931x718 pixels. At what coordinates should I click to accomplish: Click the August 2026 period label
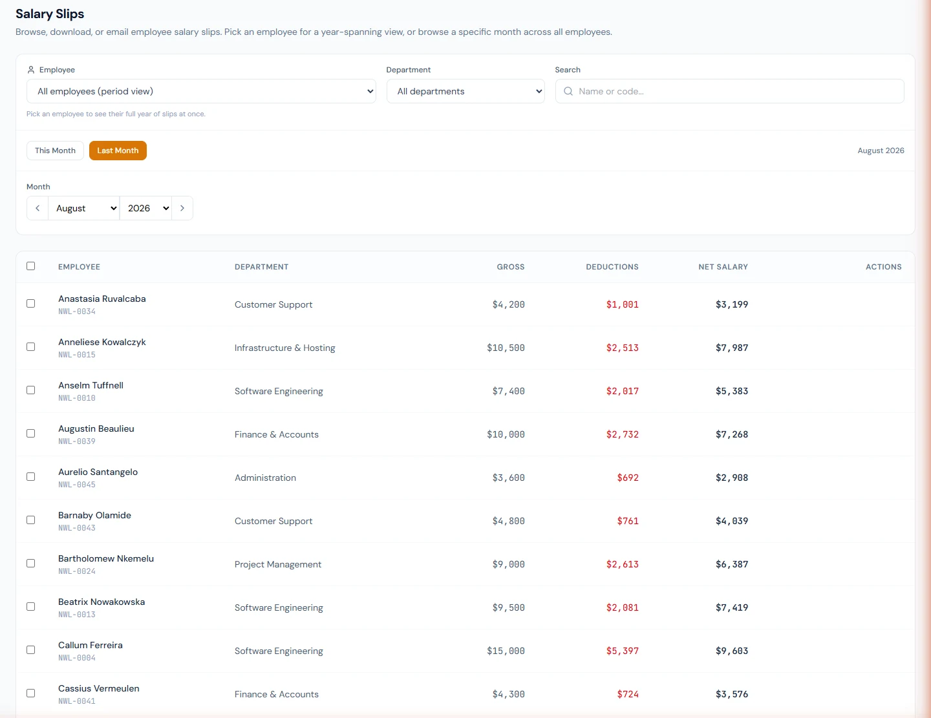pyautogui.click(x=881, y=151)
